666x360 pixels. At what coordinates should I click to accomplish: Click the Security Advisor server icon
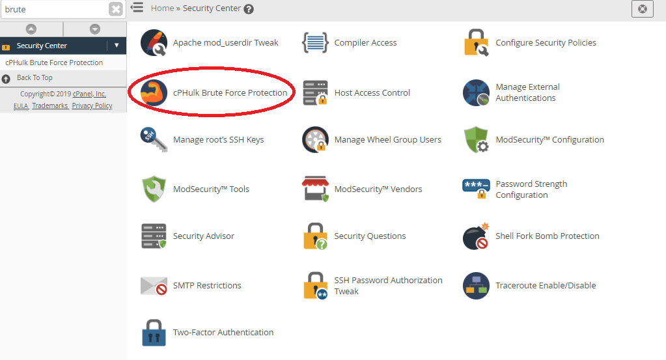154,236
